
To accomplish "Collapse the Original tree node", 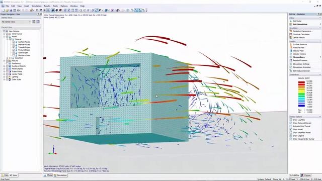I will pyautogui.click(x=8, y=39).
